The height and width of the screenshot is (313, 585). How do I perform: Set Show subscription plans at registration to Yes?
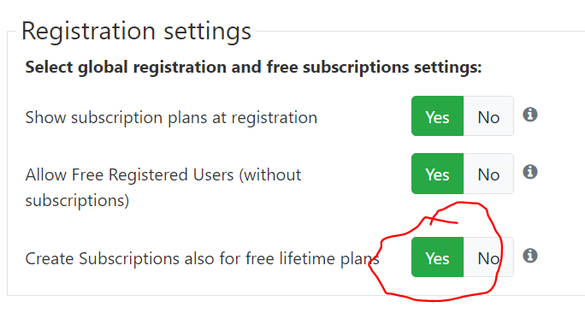(437, 116)
